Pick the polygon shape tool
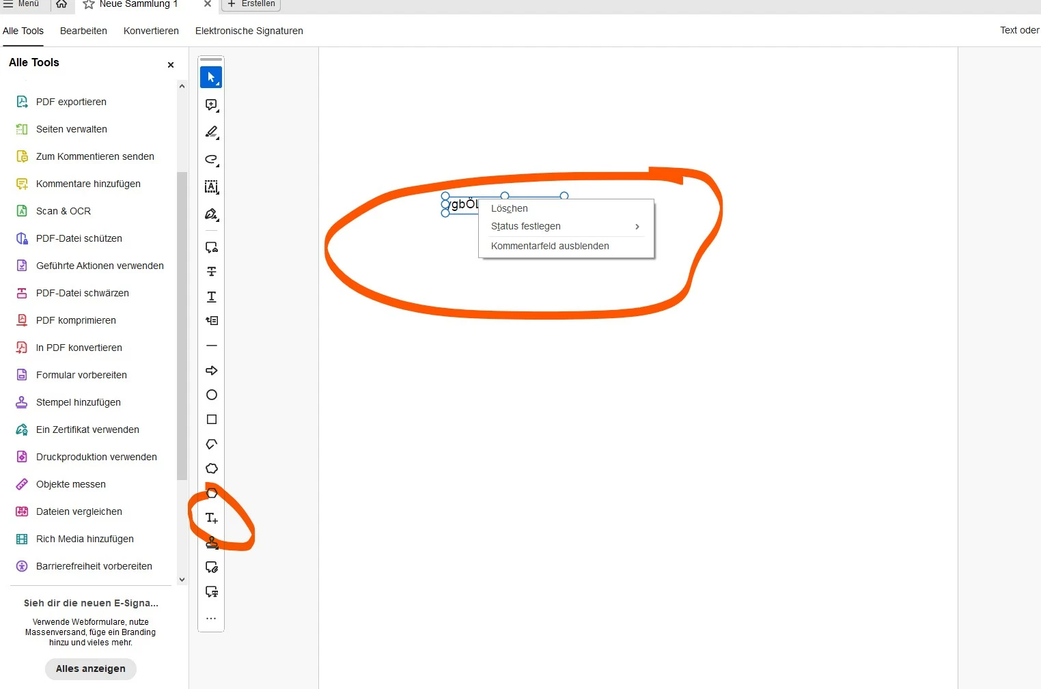 coord(211,493)
